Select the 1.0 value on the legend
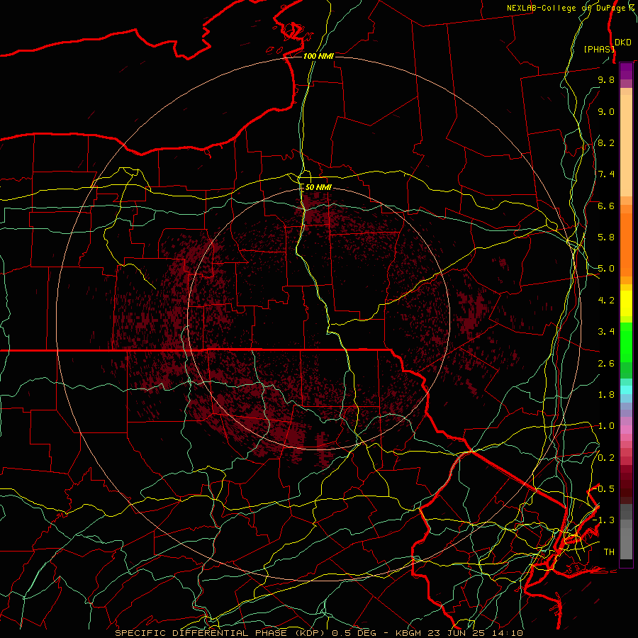 point(606,426)
